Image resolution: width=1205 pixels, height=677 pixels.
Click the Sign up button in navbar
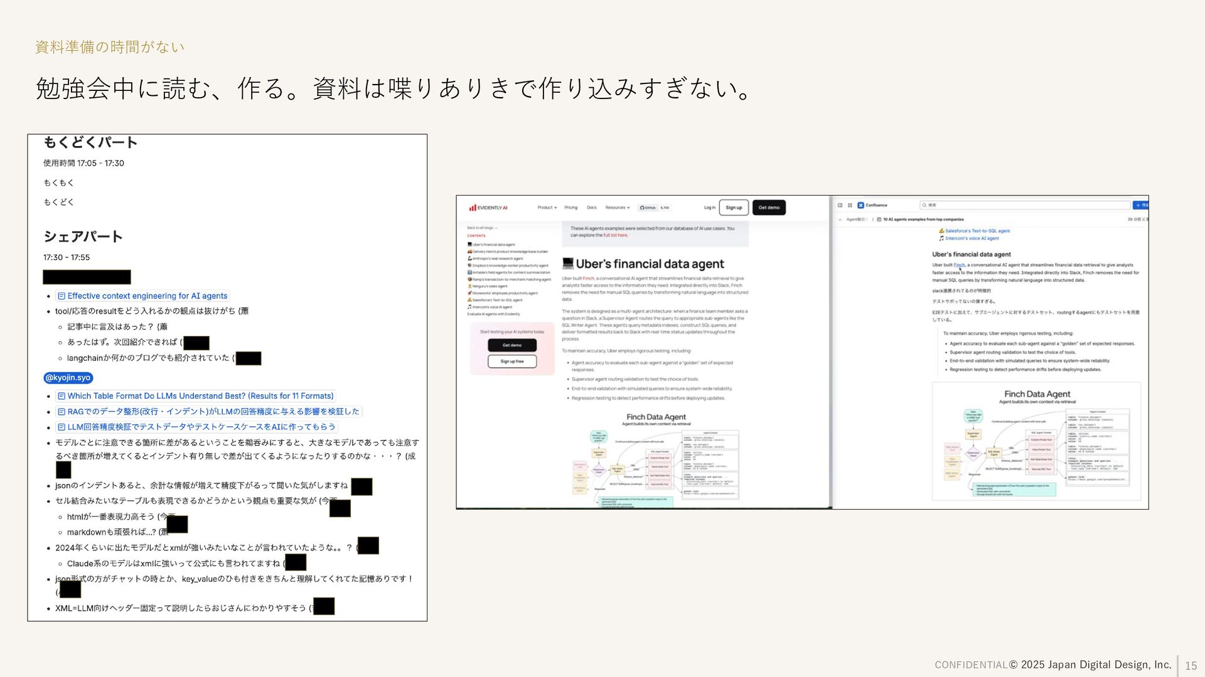click(x=733, y=207)
